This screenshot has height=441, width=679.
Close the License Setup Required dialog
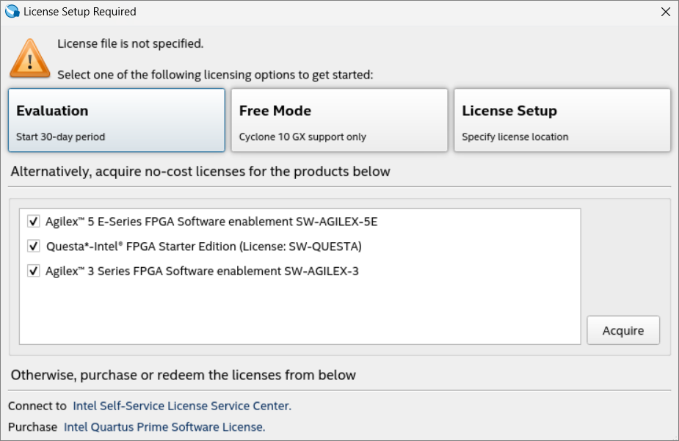[x=665, y=12]
